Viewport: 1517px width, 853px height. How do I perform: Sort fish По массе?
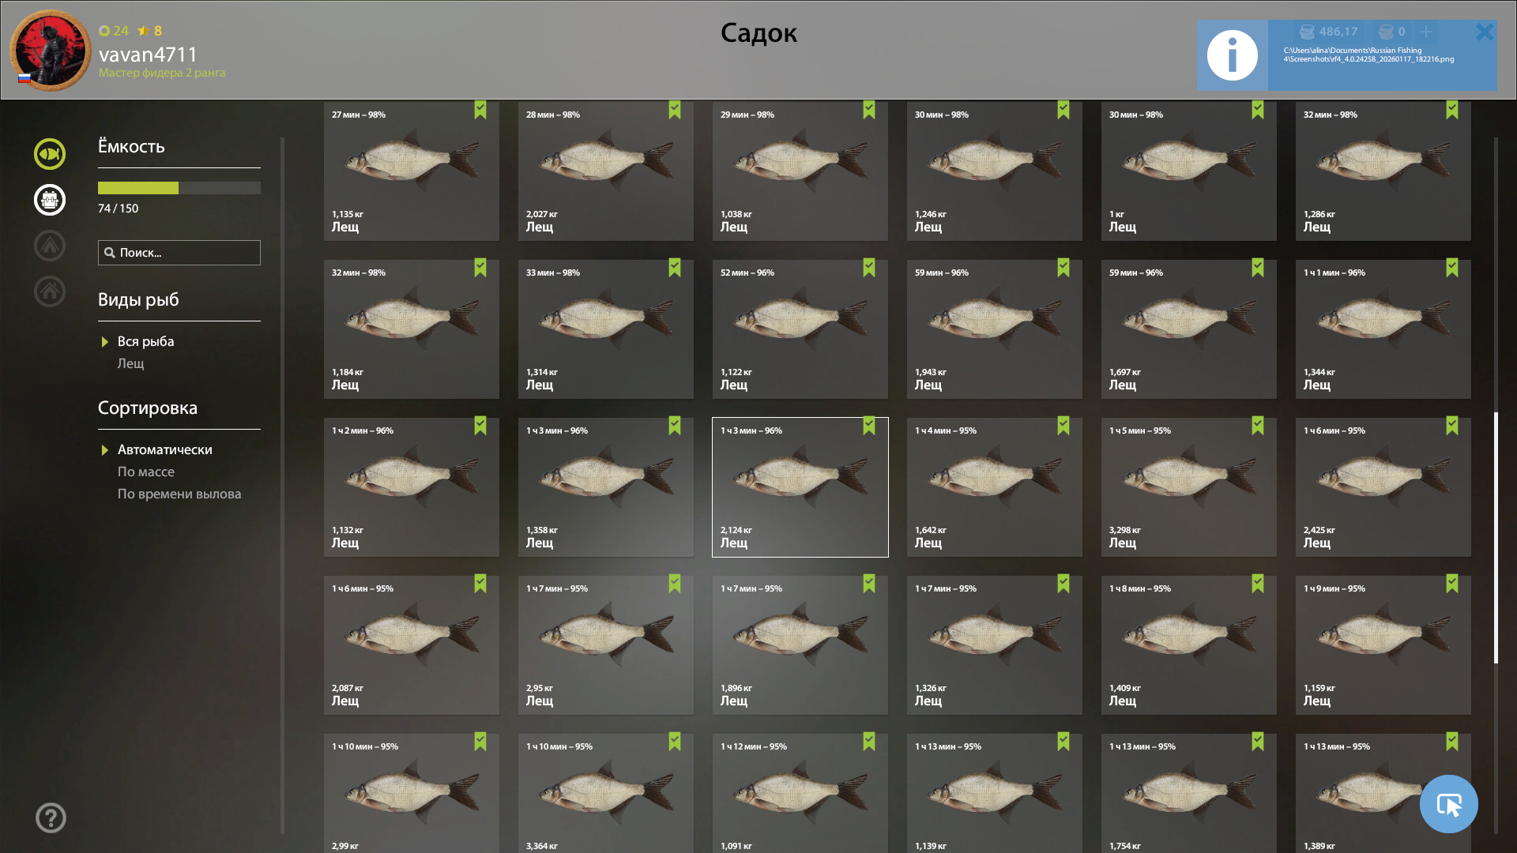[145, 472]
